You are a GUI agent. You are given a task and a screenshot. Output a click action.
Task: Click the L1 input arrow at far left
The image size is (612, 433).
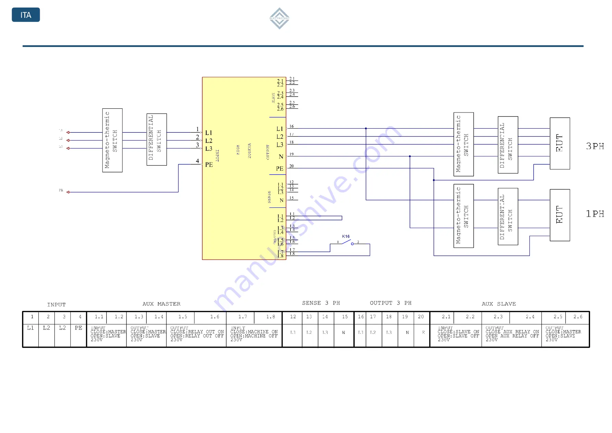[68, 132]
